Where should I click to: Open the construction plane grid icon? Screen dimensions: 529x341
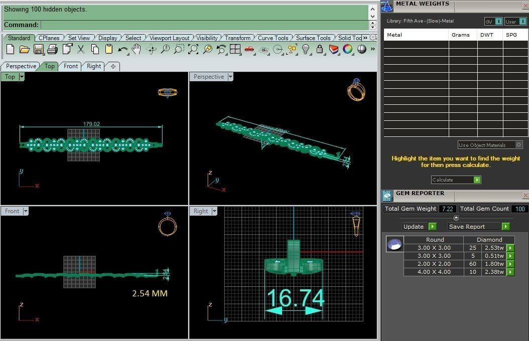(263, 50)
